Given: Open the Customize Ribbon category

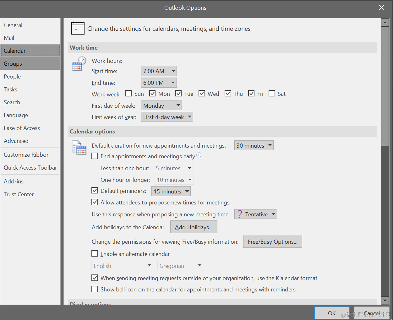Looking at the screenshot, I should (30, 155).
